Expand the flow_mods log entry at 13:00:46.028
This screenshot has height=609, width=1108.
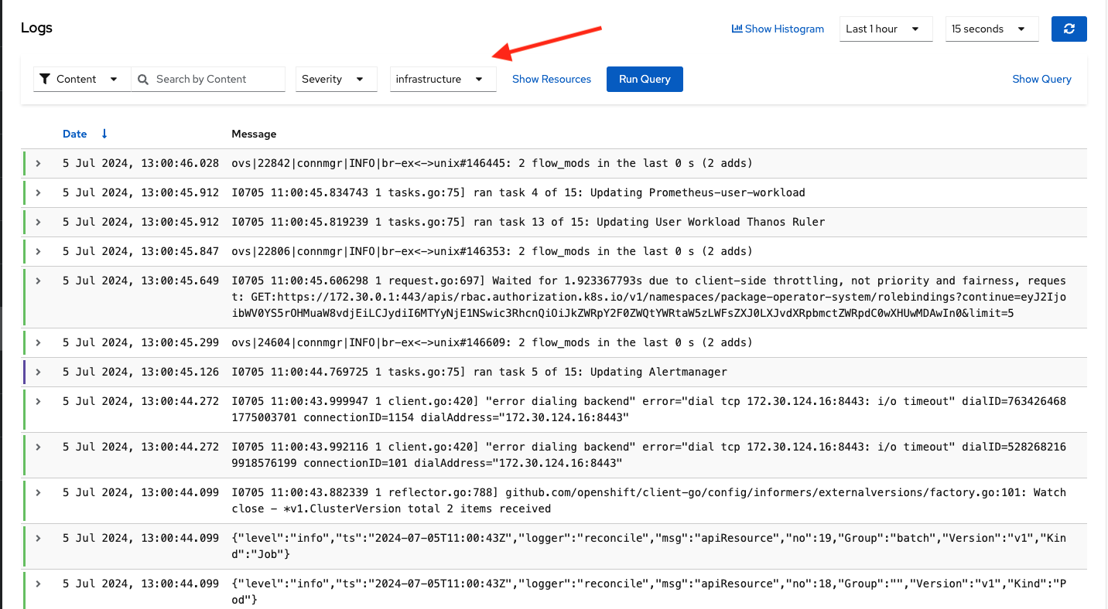[x=38, y=163]
